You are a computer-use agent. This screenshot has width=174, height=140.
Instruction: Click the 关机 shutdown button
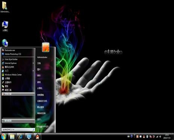tap(41, 127)
